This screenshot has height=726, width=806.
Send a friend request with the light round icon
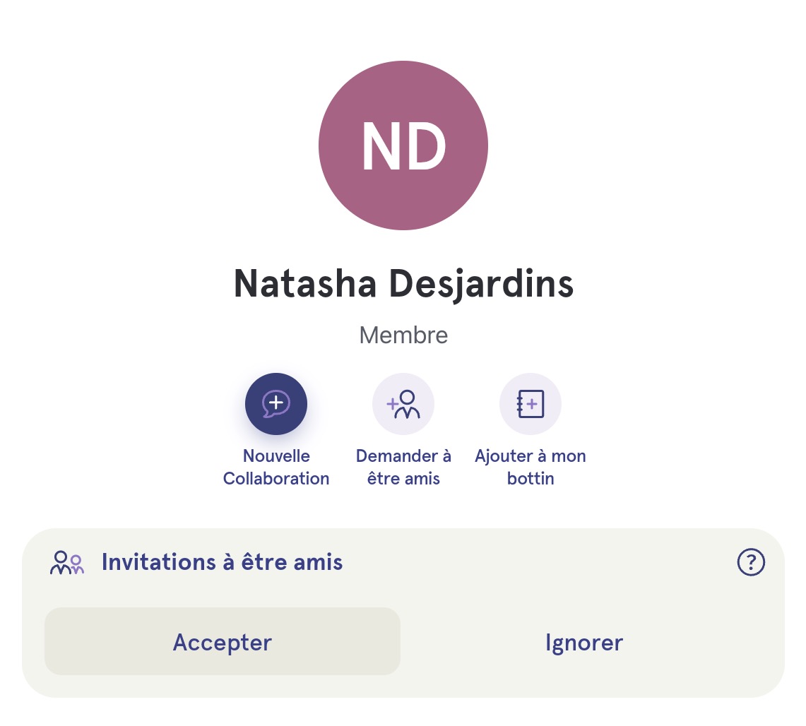[x=403, y=404]
